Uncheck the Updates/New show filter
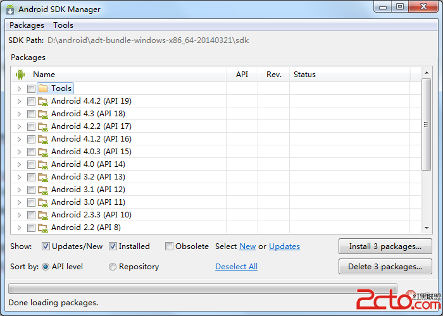This screenshot has height=316, width=443. click(46, 246)
